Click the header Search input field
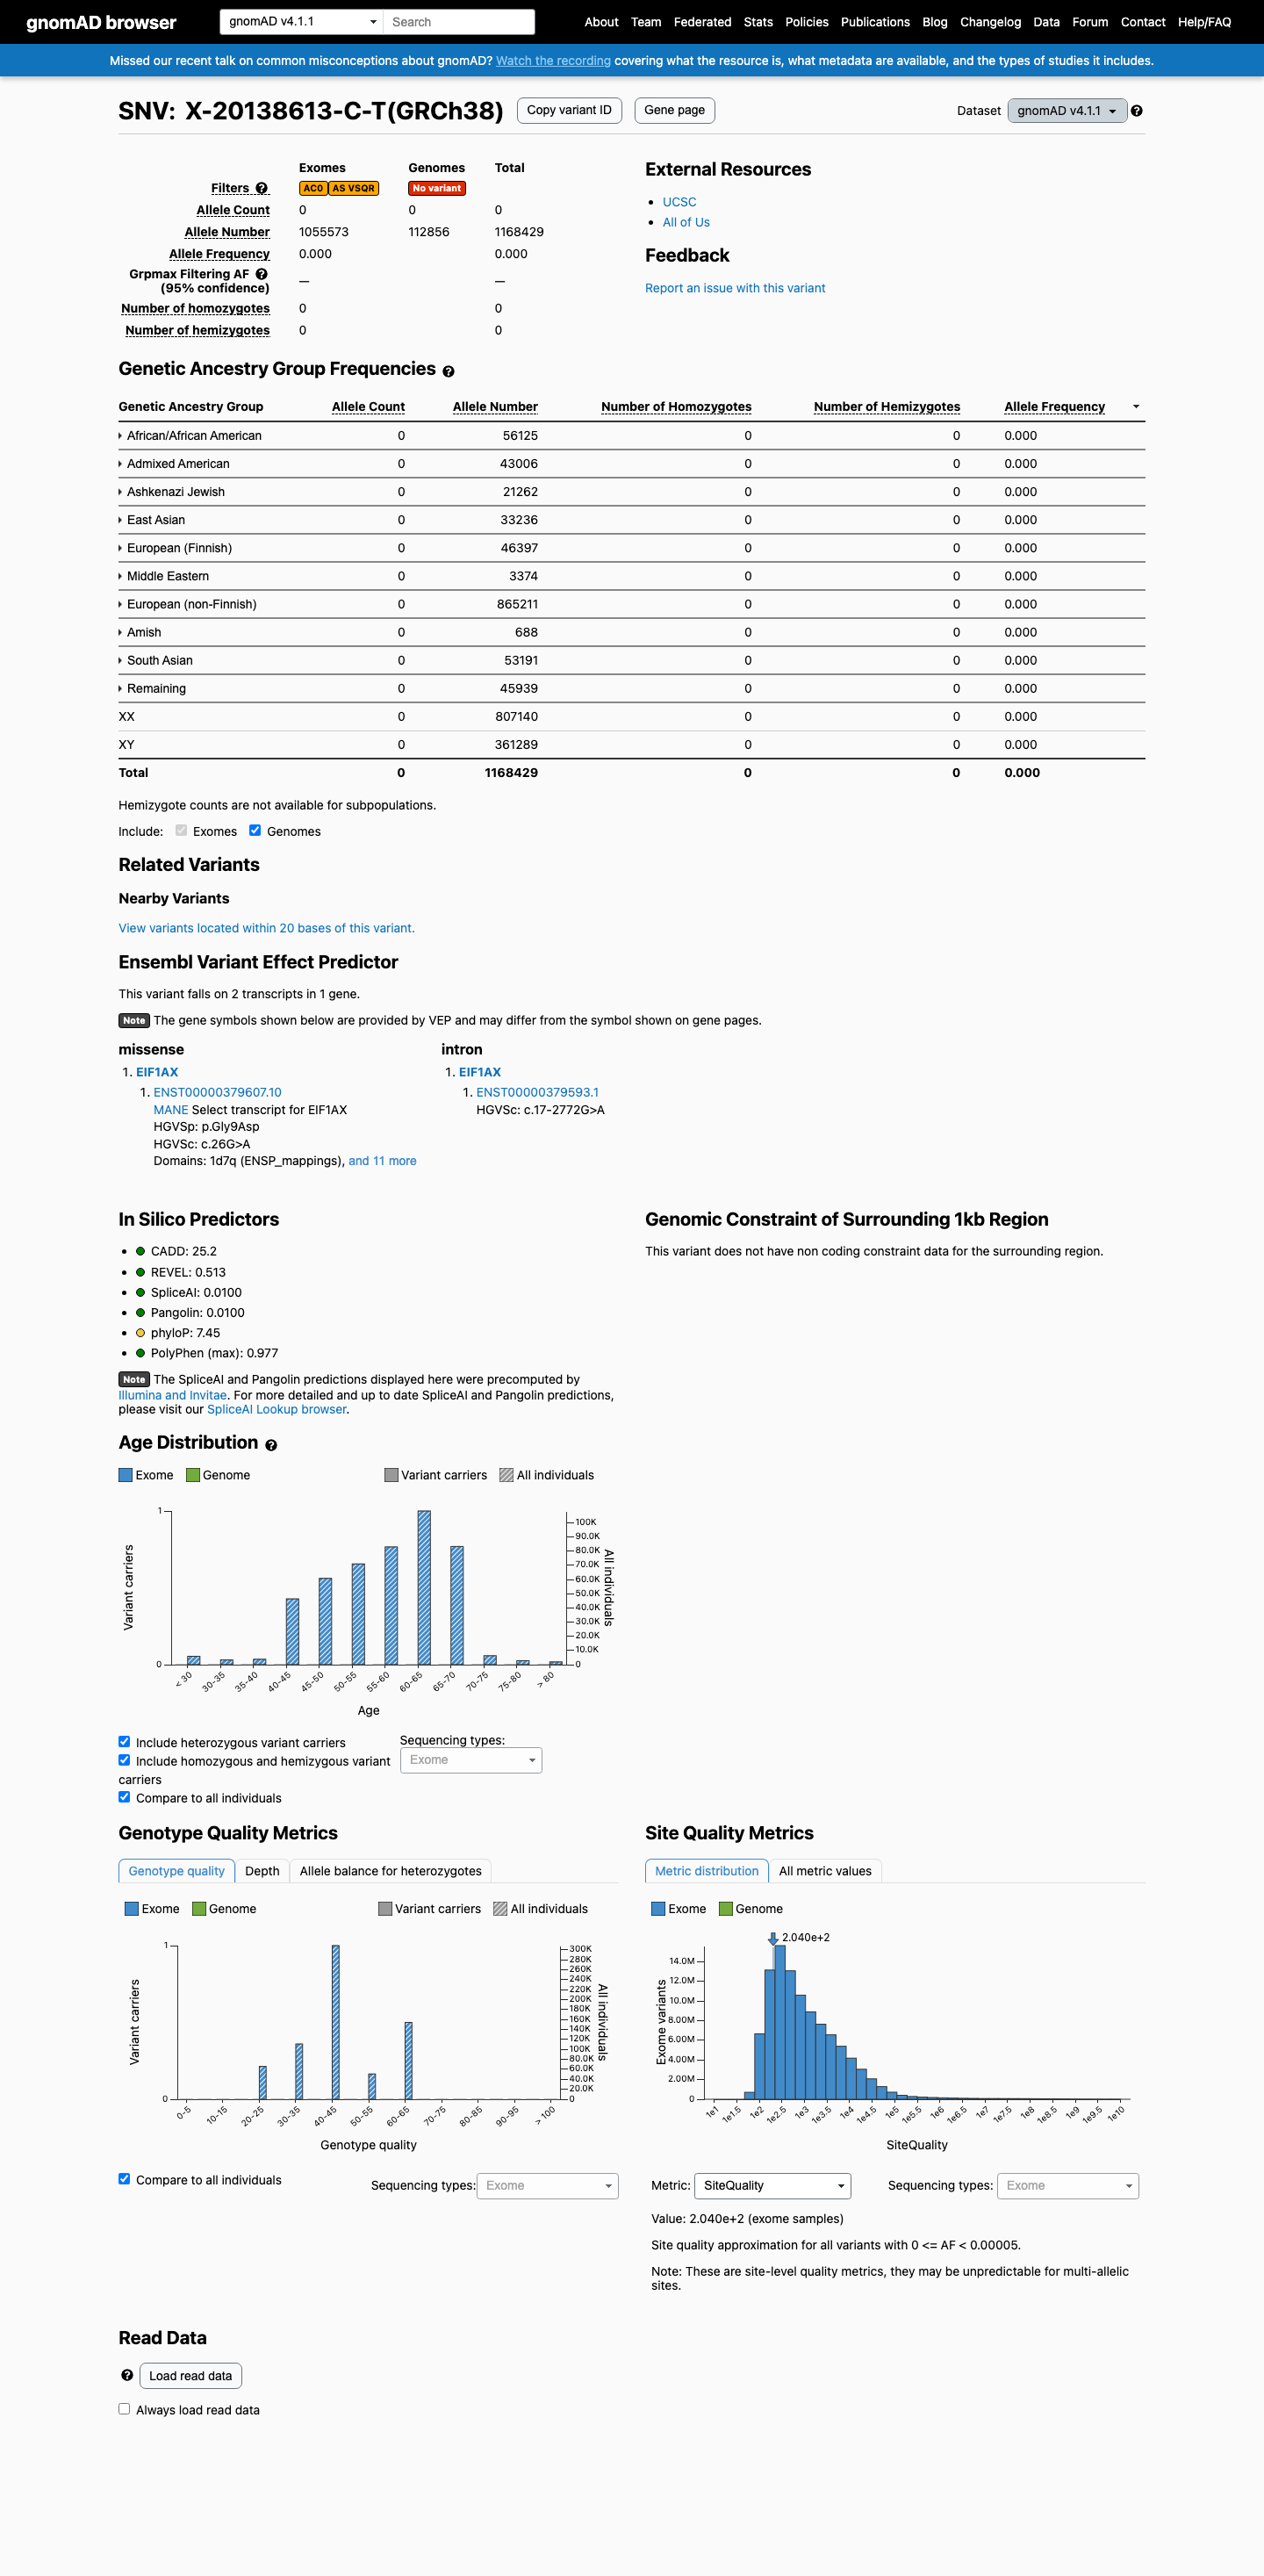Viewport: 1264px width, 2576px height. (x=458, y=22)
